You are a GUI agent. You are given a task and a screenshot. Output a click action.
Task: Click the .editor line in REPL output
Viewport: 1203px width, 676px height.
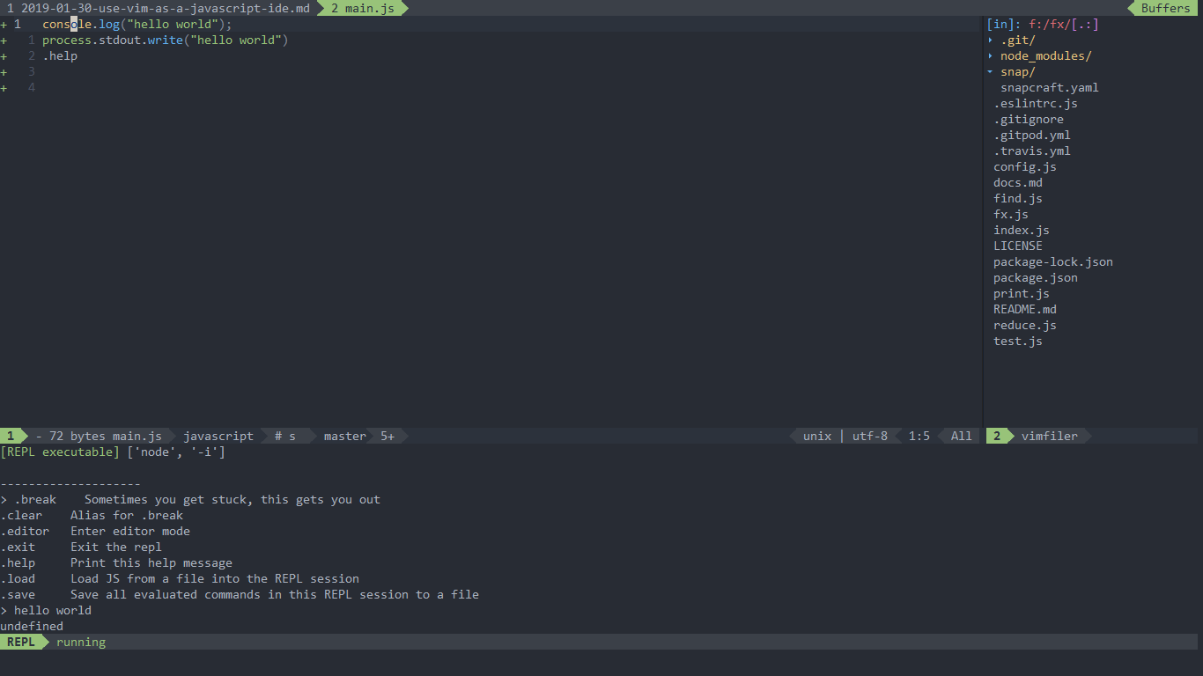pyautogui.click(x=95, y=531)
